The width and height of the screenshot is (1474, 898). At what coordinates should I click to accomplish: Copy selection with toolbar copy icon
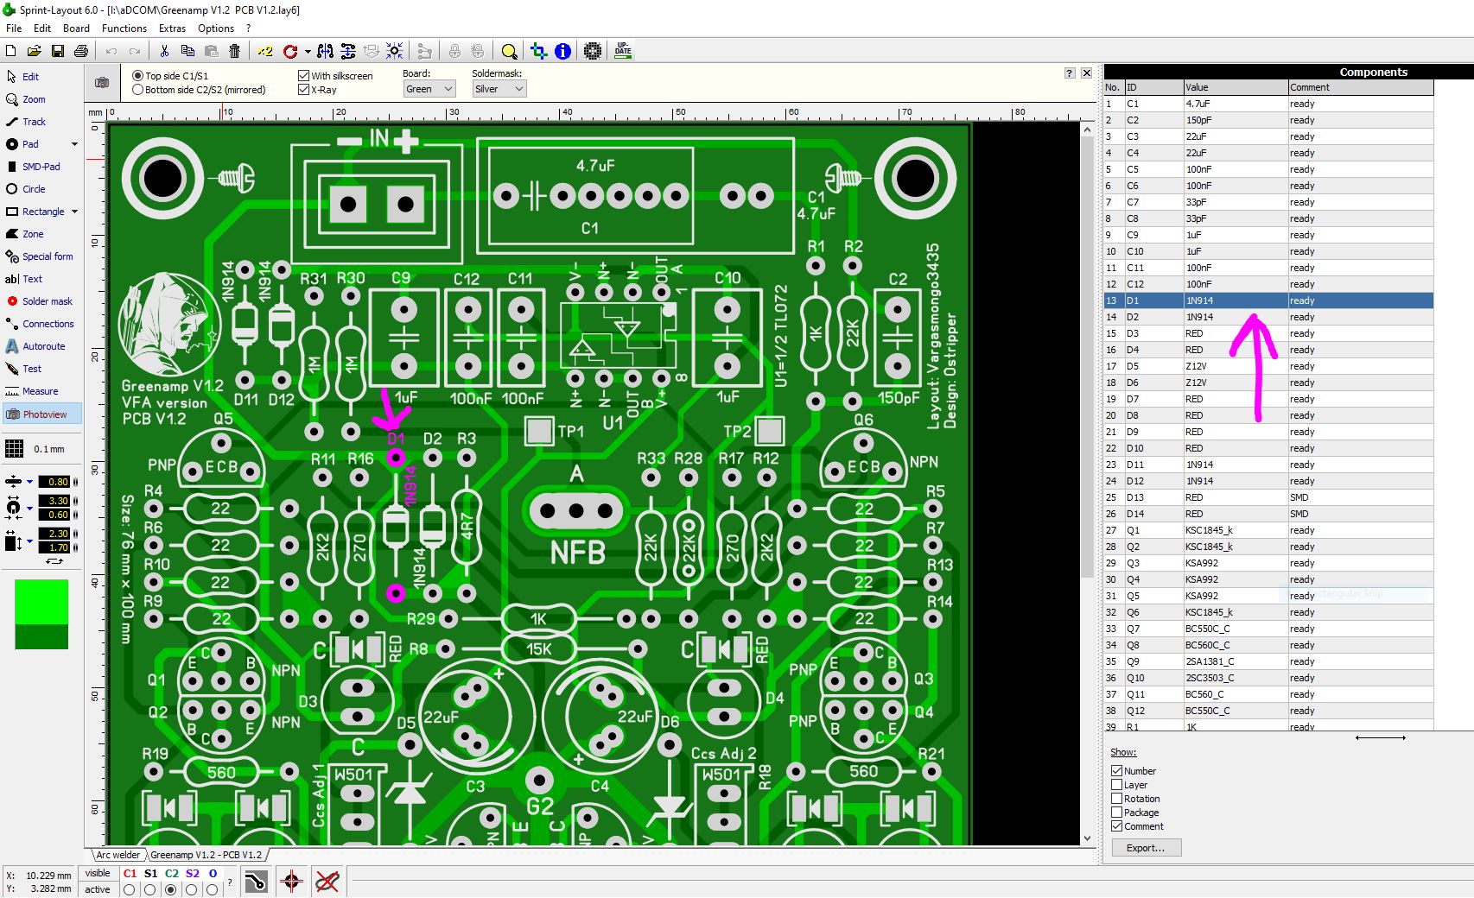(x=187, y=51)
